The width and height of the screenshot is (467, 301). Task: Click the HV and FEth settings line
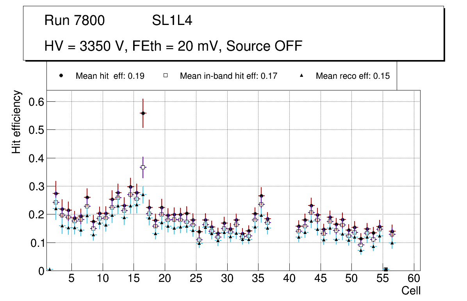pos(173,46)
